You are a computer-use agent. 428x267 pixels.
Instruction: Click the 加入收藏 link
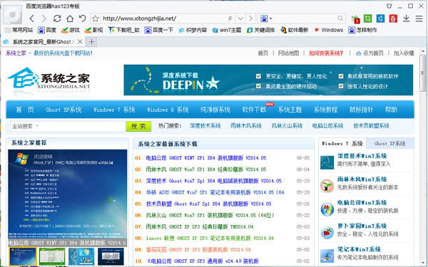404,53
